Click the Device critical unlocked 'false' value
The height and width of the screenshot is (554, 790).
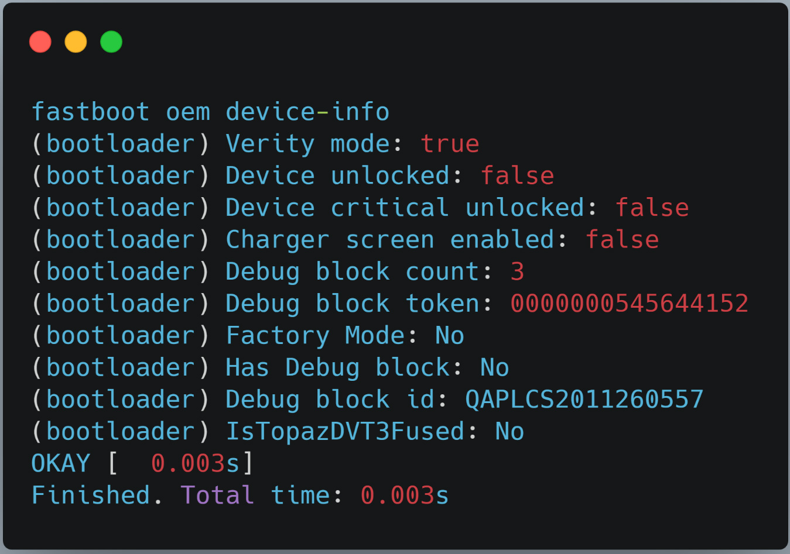pos(652,208)
